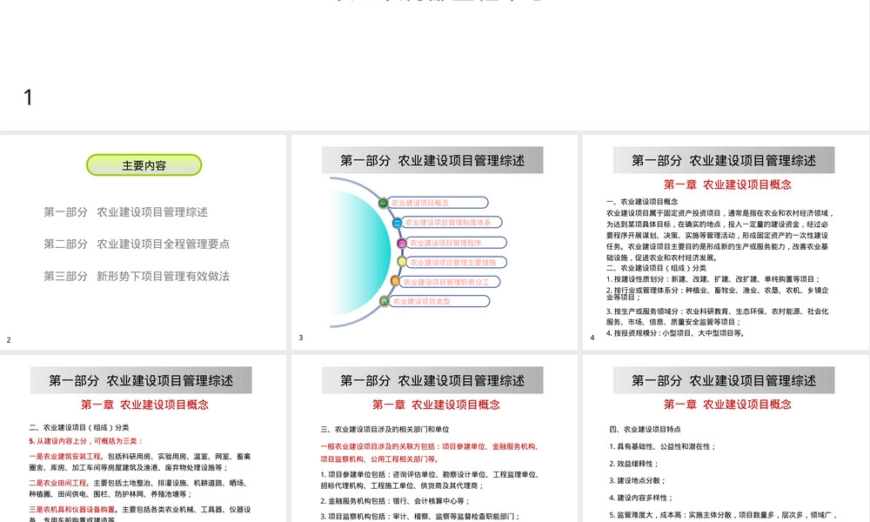Screen dimensions: 870x522
Task: Select 第一部分 农业建设项目管理综述 in contents list
Action: click(126, 212)
